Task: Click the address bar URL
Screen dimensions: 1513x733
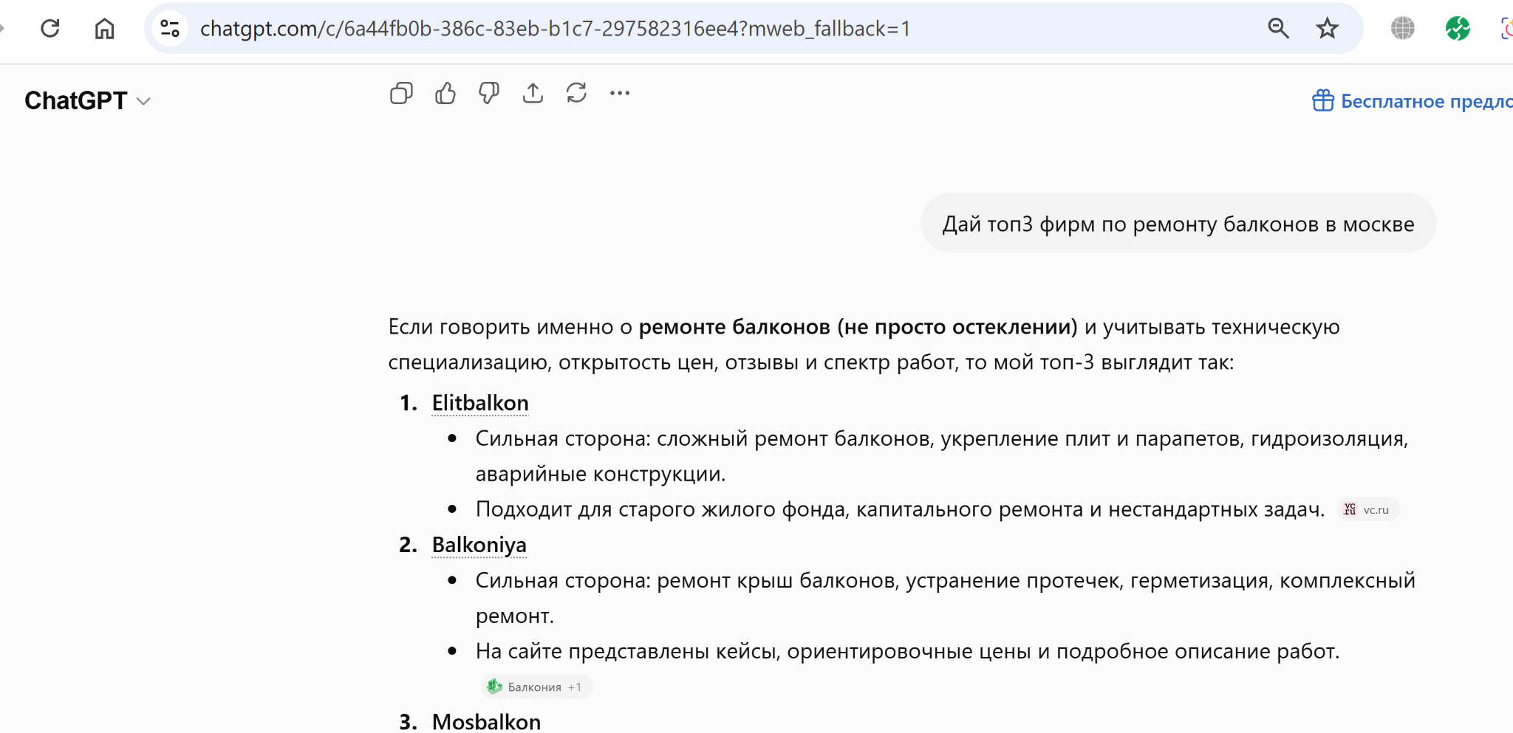Action: click(555, 29)
